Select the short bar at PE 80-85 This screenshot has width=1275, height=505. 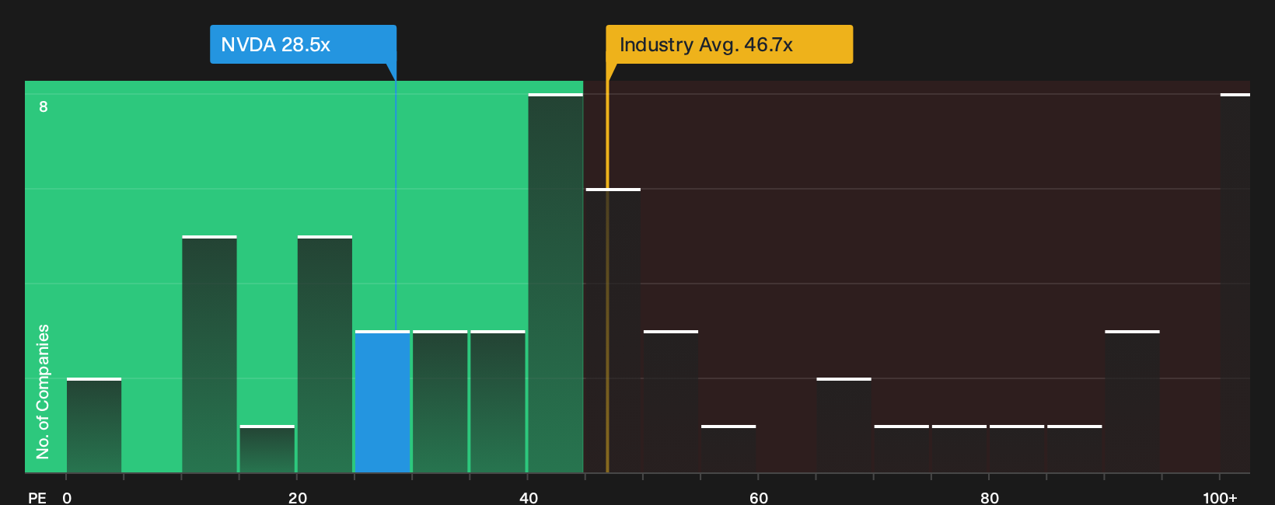pyautogui.click(x=1017, y=449)
